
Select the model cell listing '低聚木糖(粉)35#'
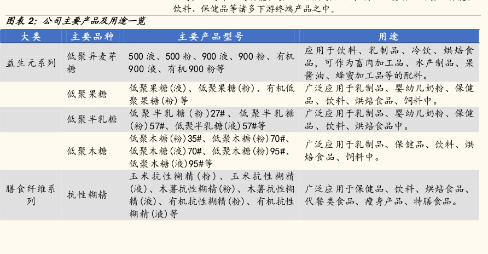click(x=211, y=151)
